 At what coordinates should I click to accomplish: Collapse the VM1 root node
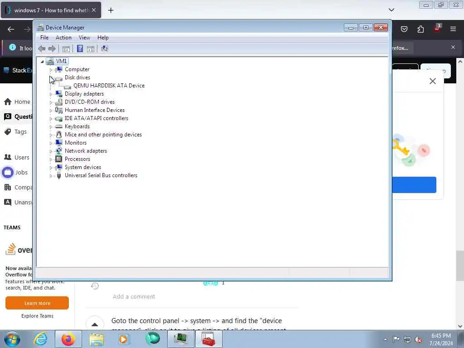[x=42, y=62]
